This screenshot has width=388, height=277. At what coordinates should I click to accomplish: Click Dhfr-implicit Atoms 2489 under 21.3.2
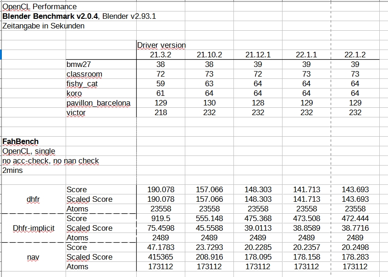coord(161,238)
